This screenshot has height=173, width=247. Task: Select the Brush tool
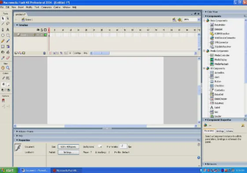(x=8, y=41)
